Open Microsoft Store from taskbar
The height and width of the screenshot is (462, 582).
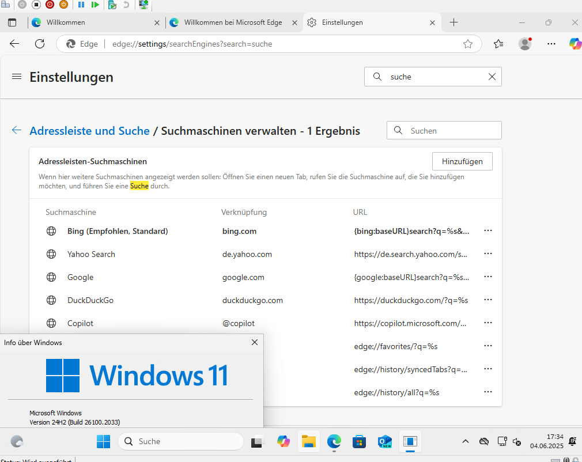pos(360,441)
